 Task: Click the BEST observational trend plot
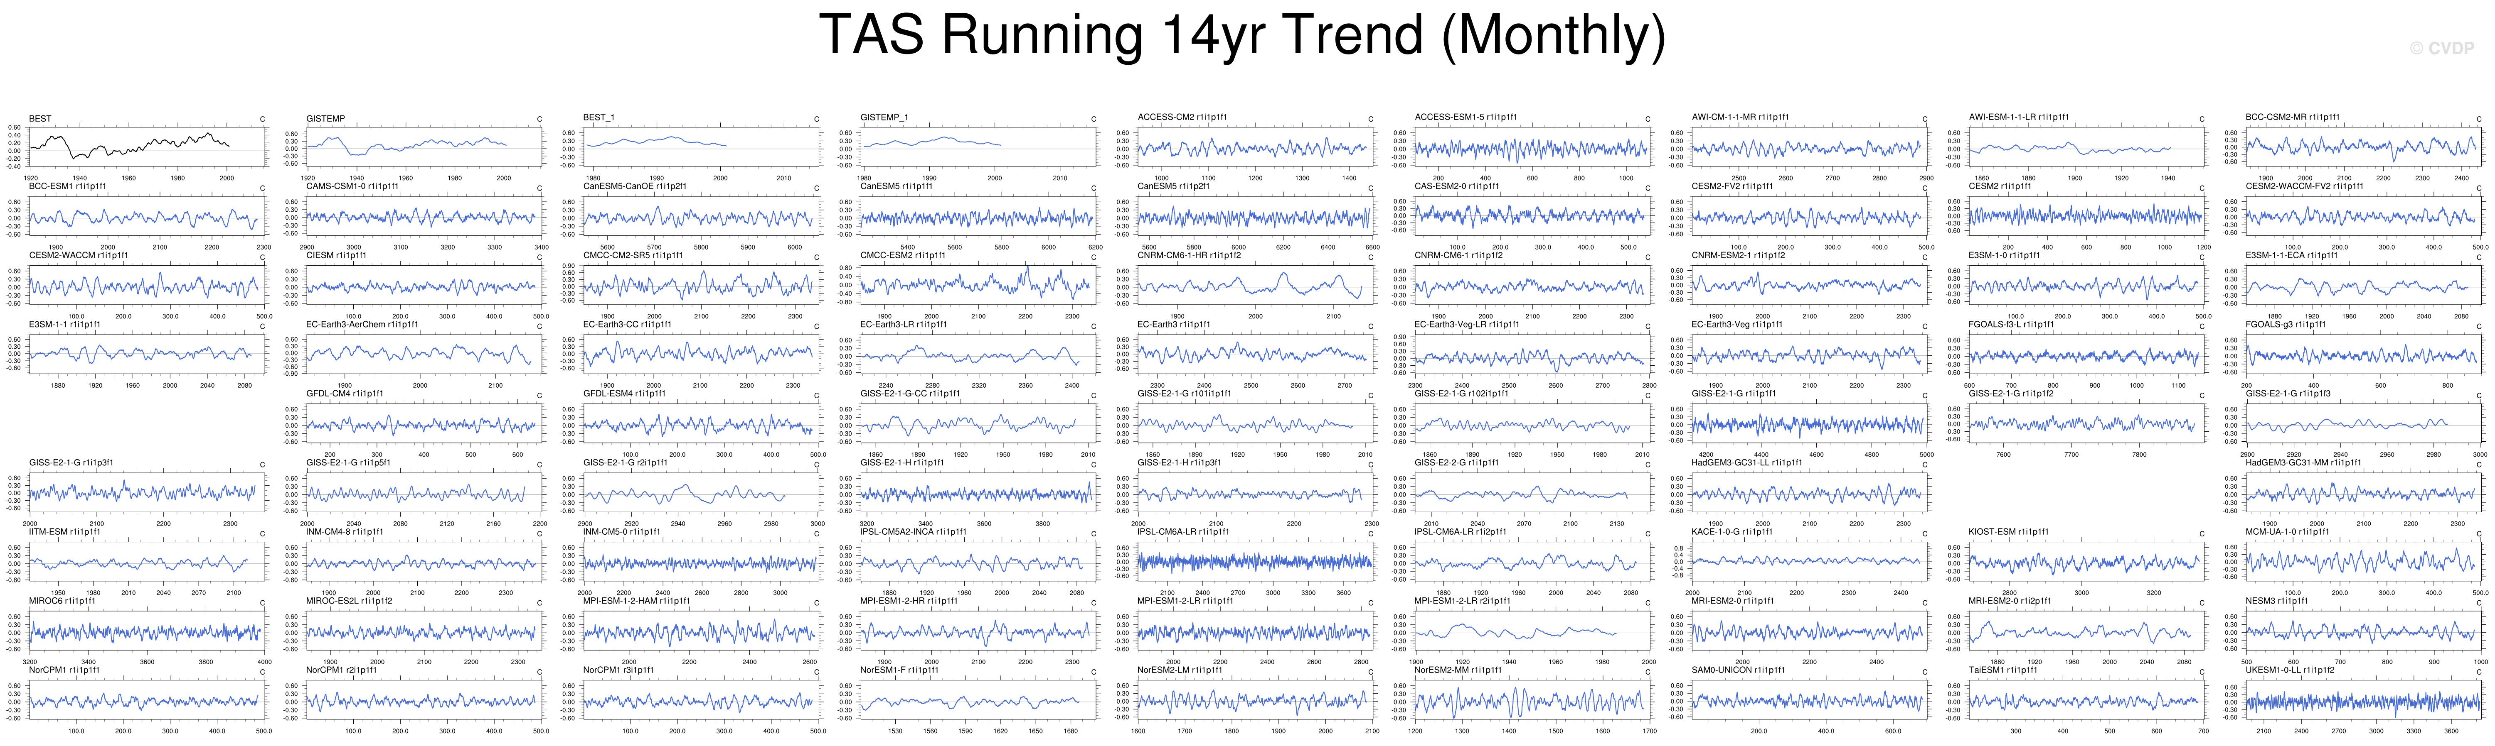tap(146, 147)
